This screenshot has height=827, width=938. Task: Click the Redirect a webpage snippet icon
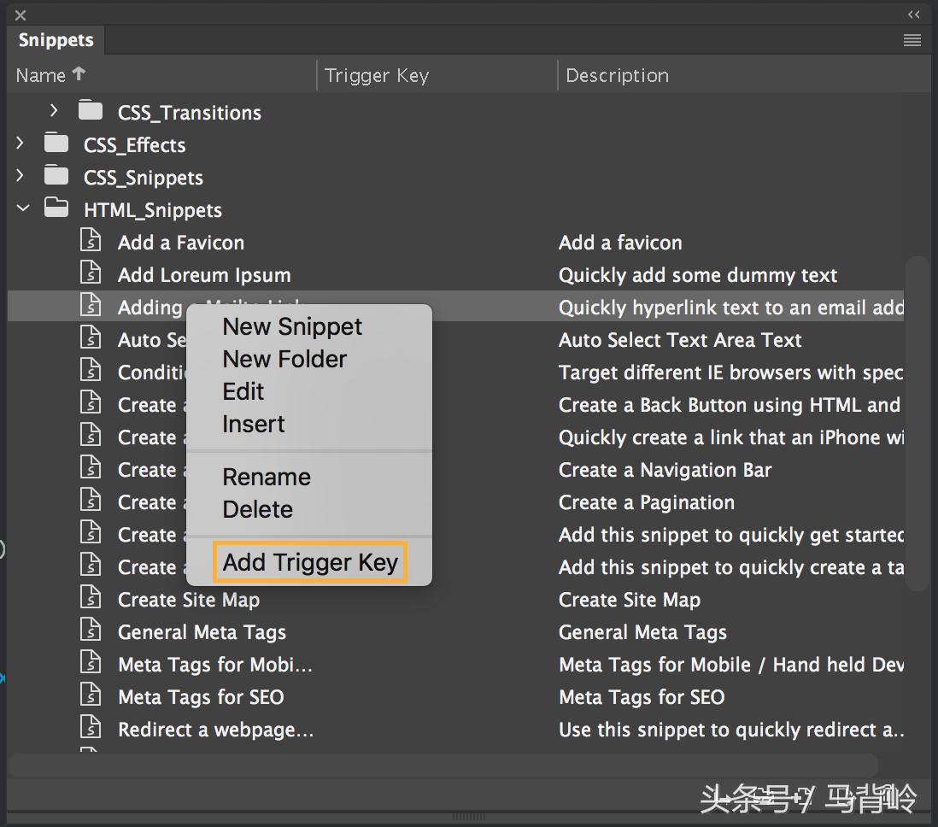[91, 729]
